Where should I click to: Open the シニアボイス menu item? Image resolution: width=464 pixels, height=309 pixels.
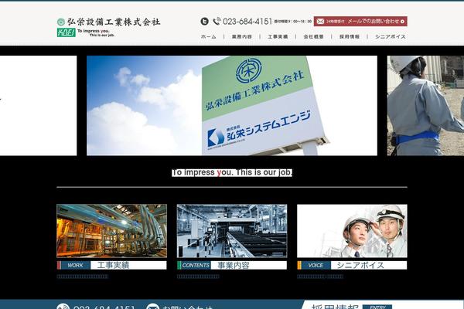point(391,36)
